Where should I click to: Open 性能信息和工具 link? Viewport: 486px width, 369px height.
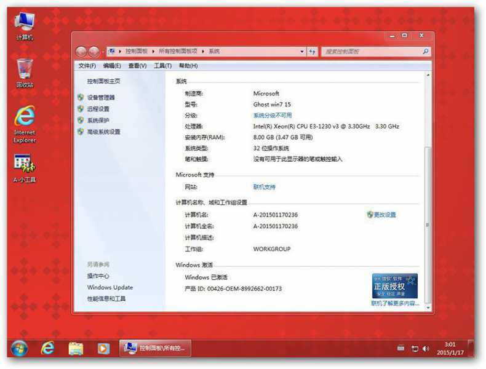coord(106,299)
